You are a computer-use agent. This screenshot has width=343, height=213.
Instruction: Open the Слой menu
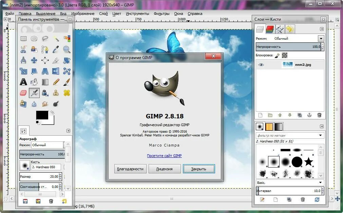pyautogui.click(x=103, y=14)
